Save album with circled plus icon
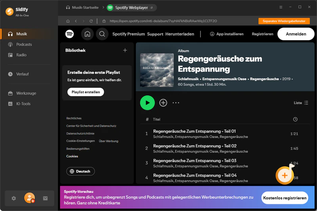 click(x=163, y=103)
